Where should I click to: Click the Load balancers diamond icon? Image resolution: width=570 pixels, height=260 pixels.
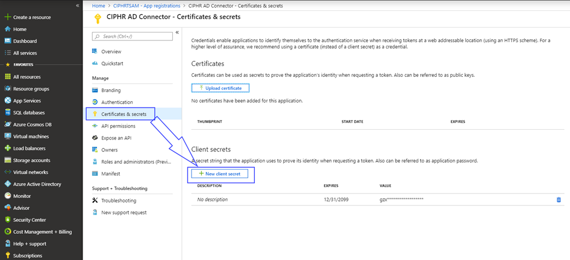coord(7,148)
